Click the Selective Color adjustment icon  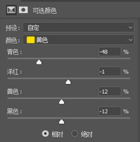point(11,10)
